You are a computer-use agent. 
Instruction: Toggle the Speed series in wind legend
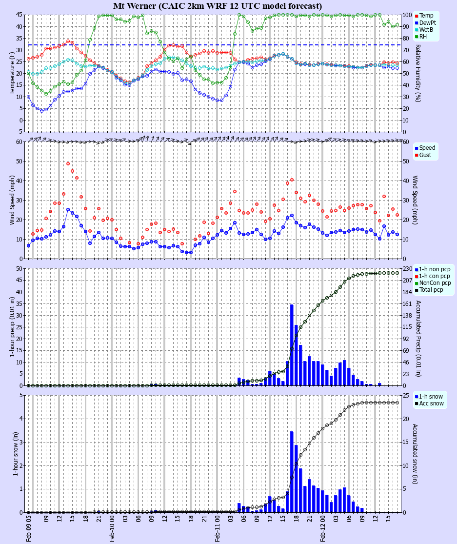tap(416, 147)
